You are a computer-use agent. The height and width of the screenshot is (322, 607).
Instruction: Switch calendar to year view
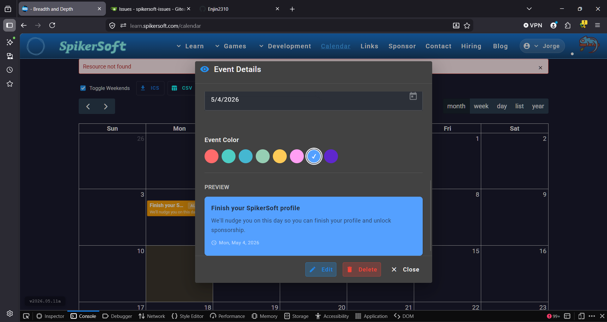[x=538, y=106]
